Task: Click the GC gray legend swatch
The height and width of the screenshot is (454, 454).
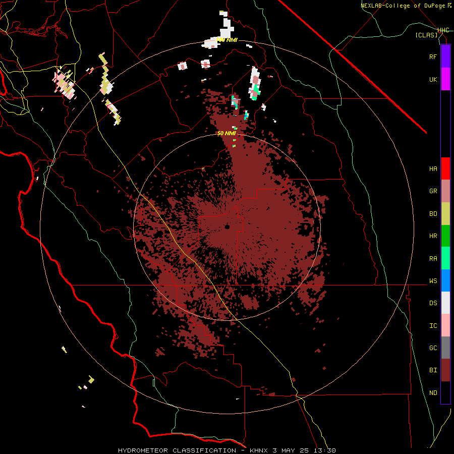Action: tap(445, 348)
